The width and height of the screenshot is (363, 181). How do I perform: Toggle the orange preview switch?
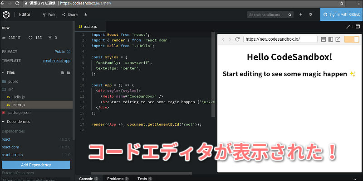[x=352, y=39]
